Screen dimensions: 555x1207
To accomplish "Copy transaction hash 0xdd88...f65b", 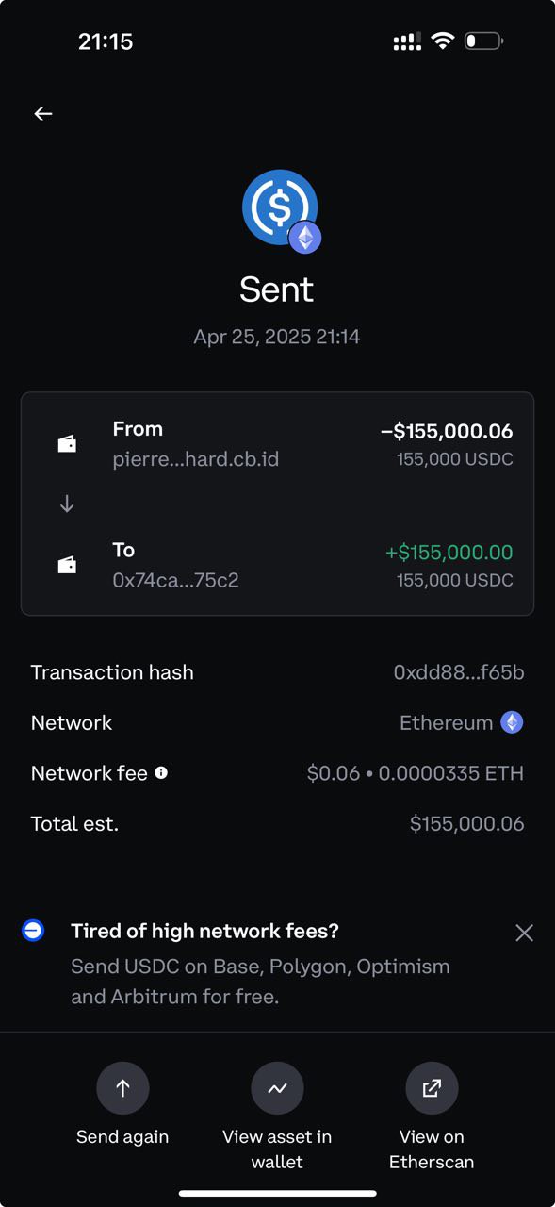I will [x=459, y=672].
